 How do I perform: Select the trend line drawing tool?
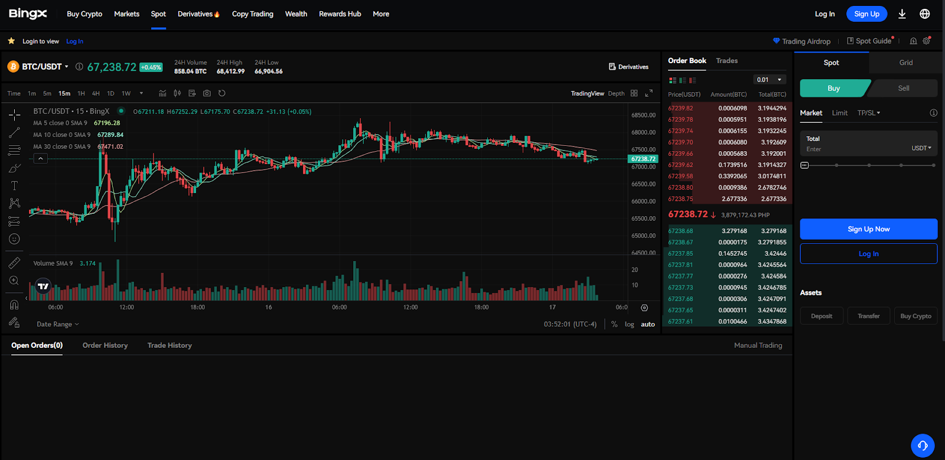14,133
